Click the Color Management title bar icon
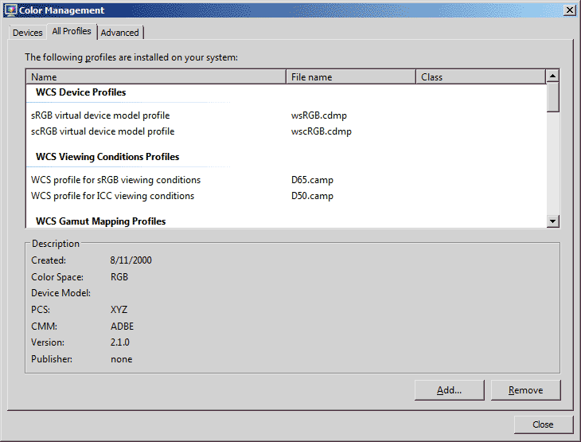 pyautogui.click(x=11, y=10)
